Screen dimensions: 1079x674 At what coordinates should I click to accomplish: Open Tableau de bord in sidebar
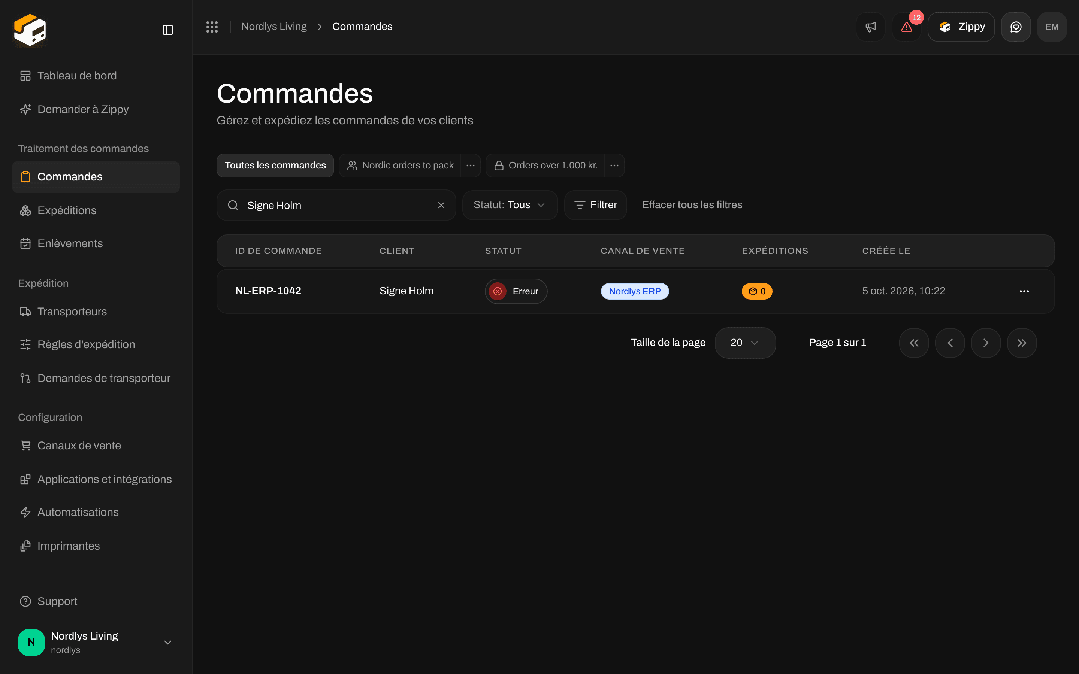click(96, 76)
